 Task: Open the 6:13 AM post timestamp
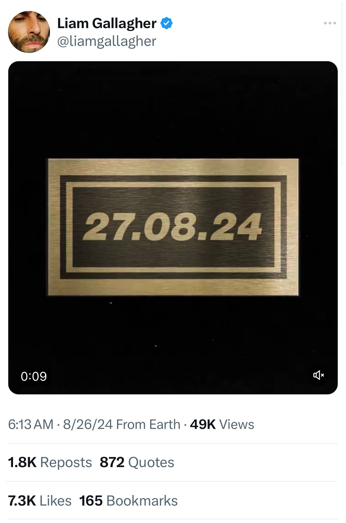click(x=30, y=424)
